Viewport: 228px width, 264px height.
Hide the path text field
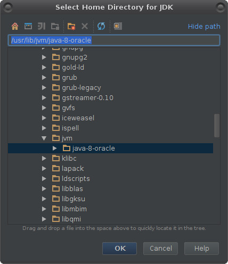coord(204,27)
